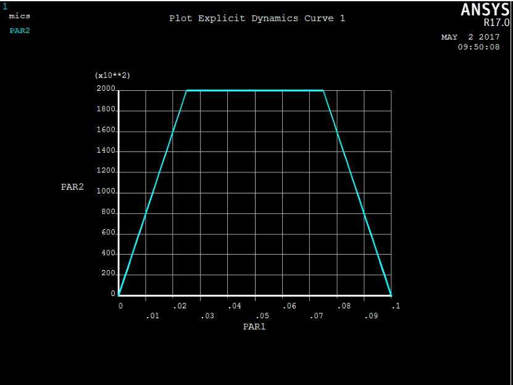Click the PAR1 x-axis title
The height and width of the screenshot is (385, 513).
[x=254, y=326]
